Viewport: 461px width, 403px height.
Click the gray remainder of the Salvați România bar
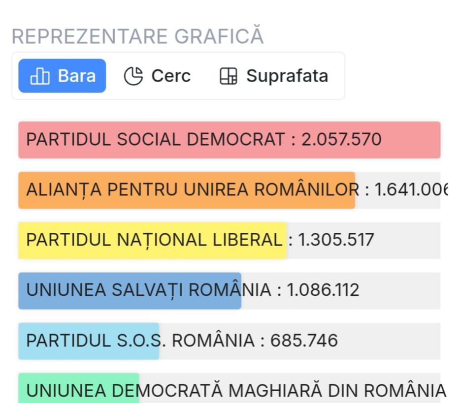(341, 291)
